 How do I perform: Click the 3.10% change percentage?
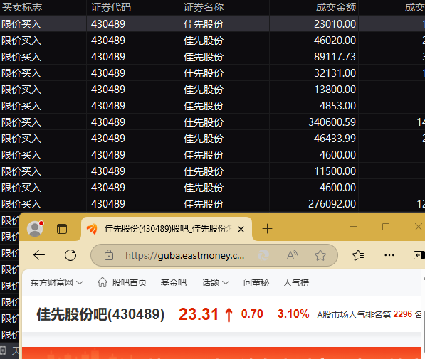pyautogui.click(x=293, y=314)
